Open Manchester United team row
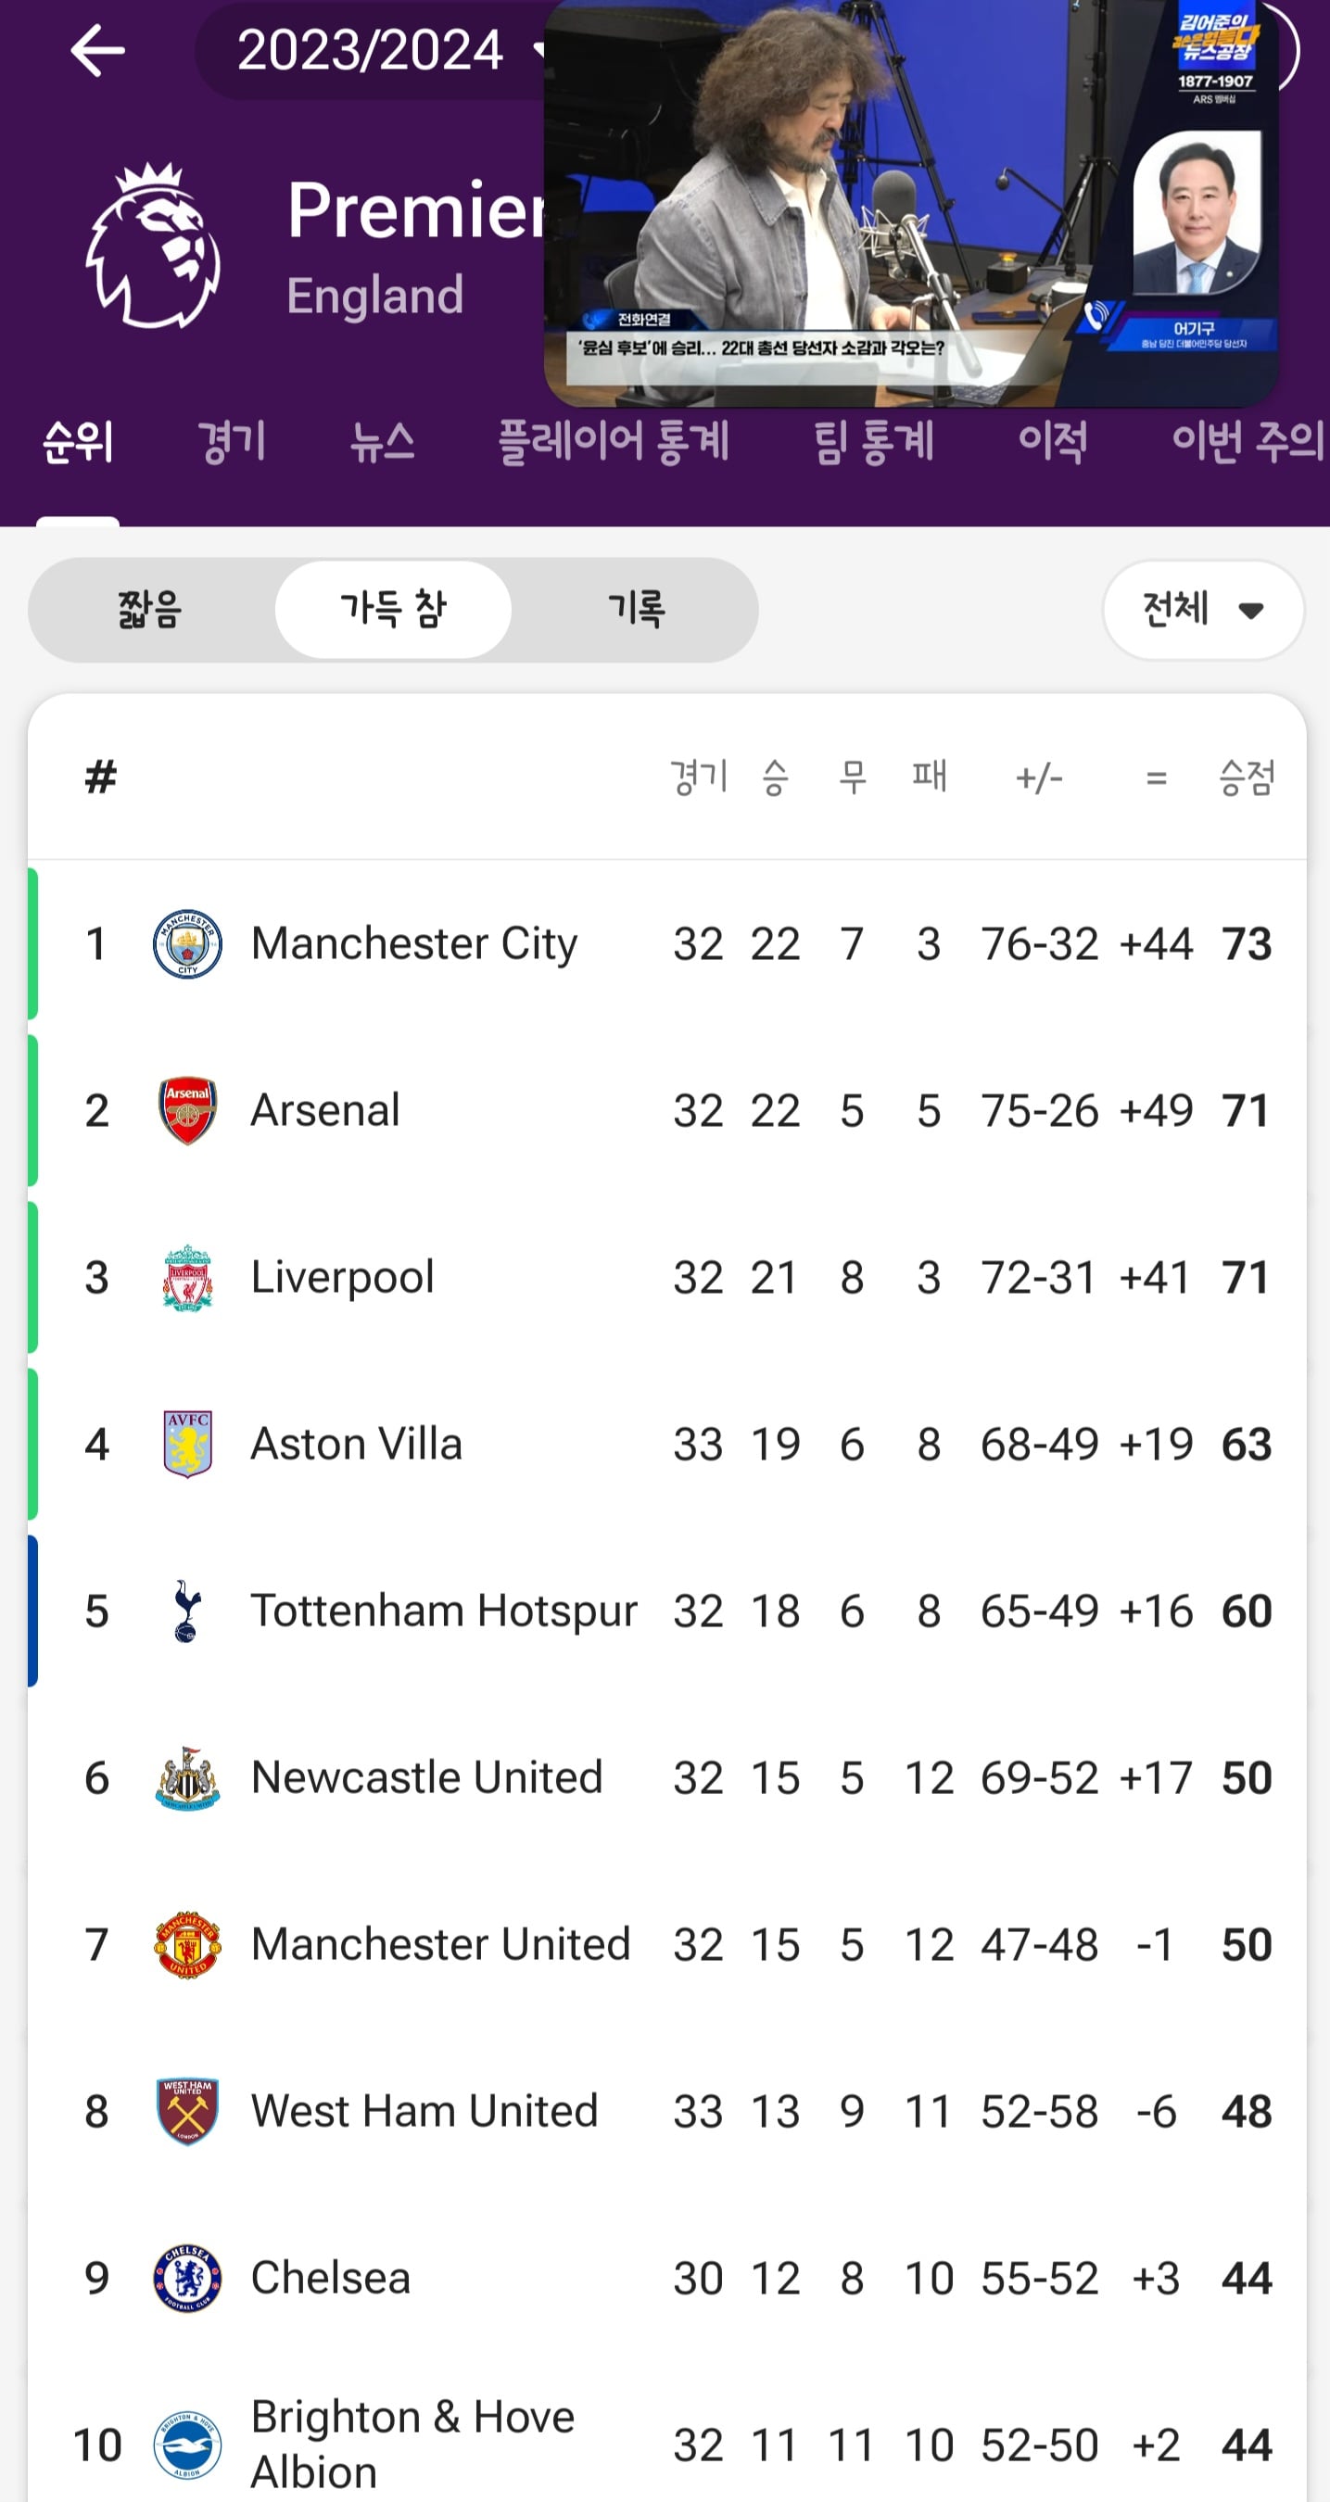The height and width of the screenshot is (2502, 1330). (666, 1944)
